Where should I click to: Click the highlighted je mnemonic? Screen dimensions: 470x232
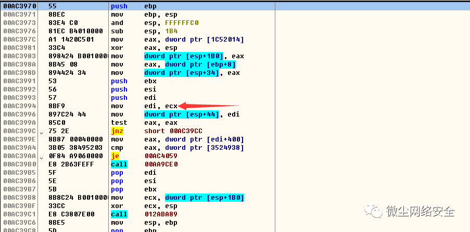pyautogui.click(x=115, y=156)
